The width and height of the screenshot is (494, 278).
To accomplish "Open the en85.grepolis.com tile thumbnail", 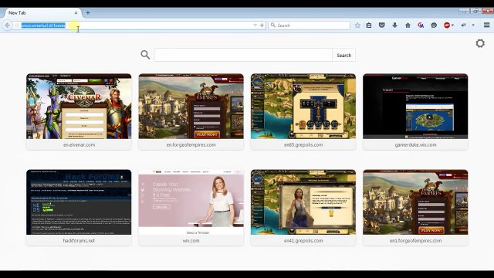I will (303, 107).
